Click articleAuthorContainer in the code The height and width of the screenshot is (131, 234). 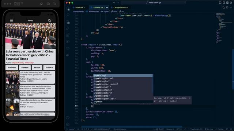(99, 112)
